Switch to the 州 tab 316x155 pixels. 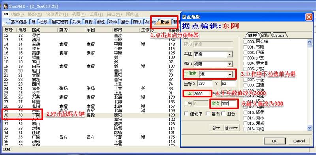(33, 22)
